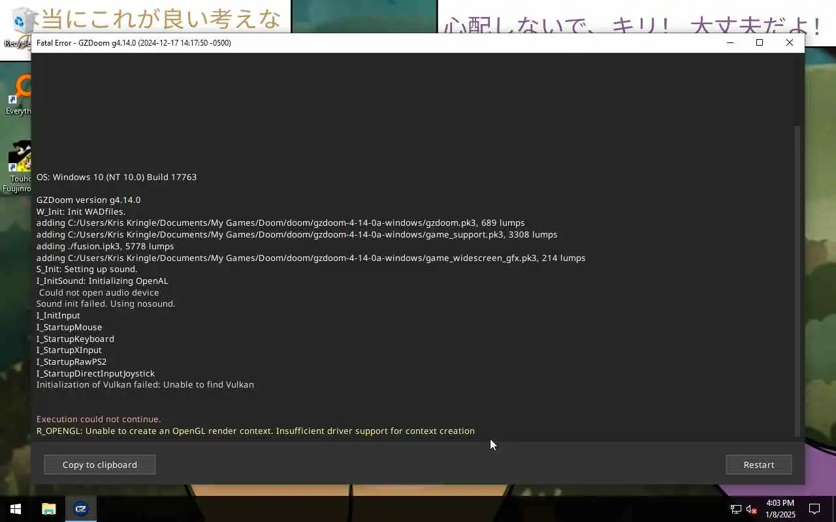Viewport: 836px width, 522px height.
Task: Open the notification center icon
Action: coord(814,509)
